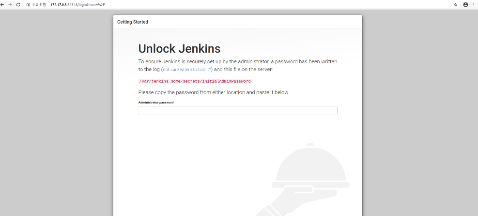
Task: Open the site security info icon
Action: (x=28, y=4)
